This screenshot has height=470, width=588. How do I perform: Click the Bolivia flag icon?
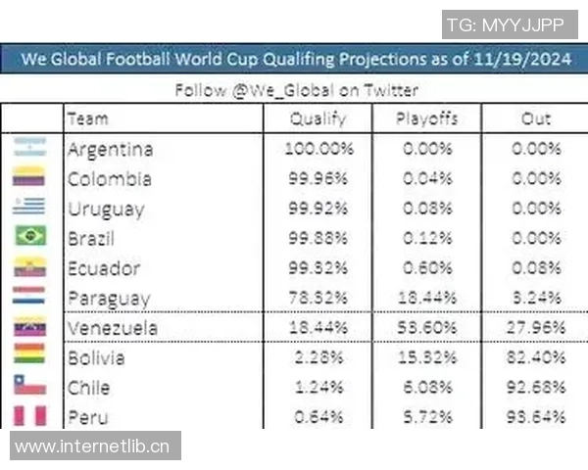tap(29, 356)
